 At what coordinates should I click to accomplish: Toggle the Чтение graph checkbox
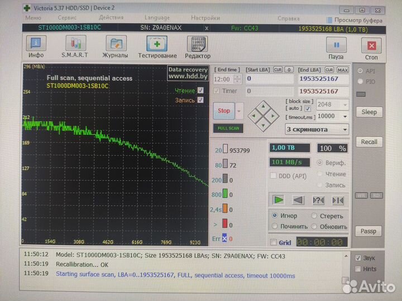(x=200, y=90)
